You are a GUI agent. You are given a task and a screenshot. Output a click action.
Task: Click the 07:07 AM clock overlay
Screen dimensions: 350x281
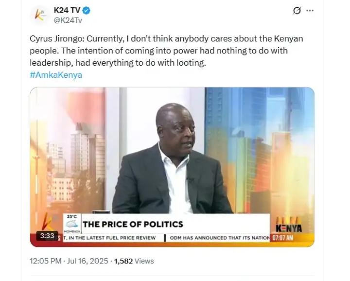tap(283, 238)
